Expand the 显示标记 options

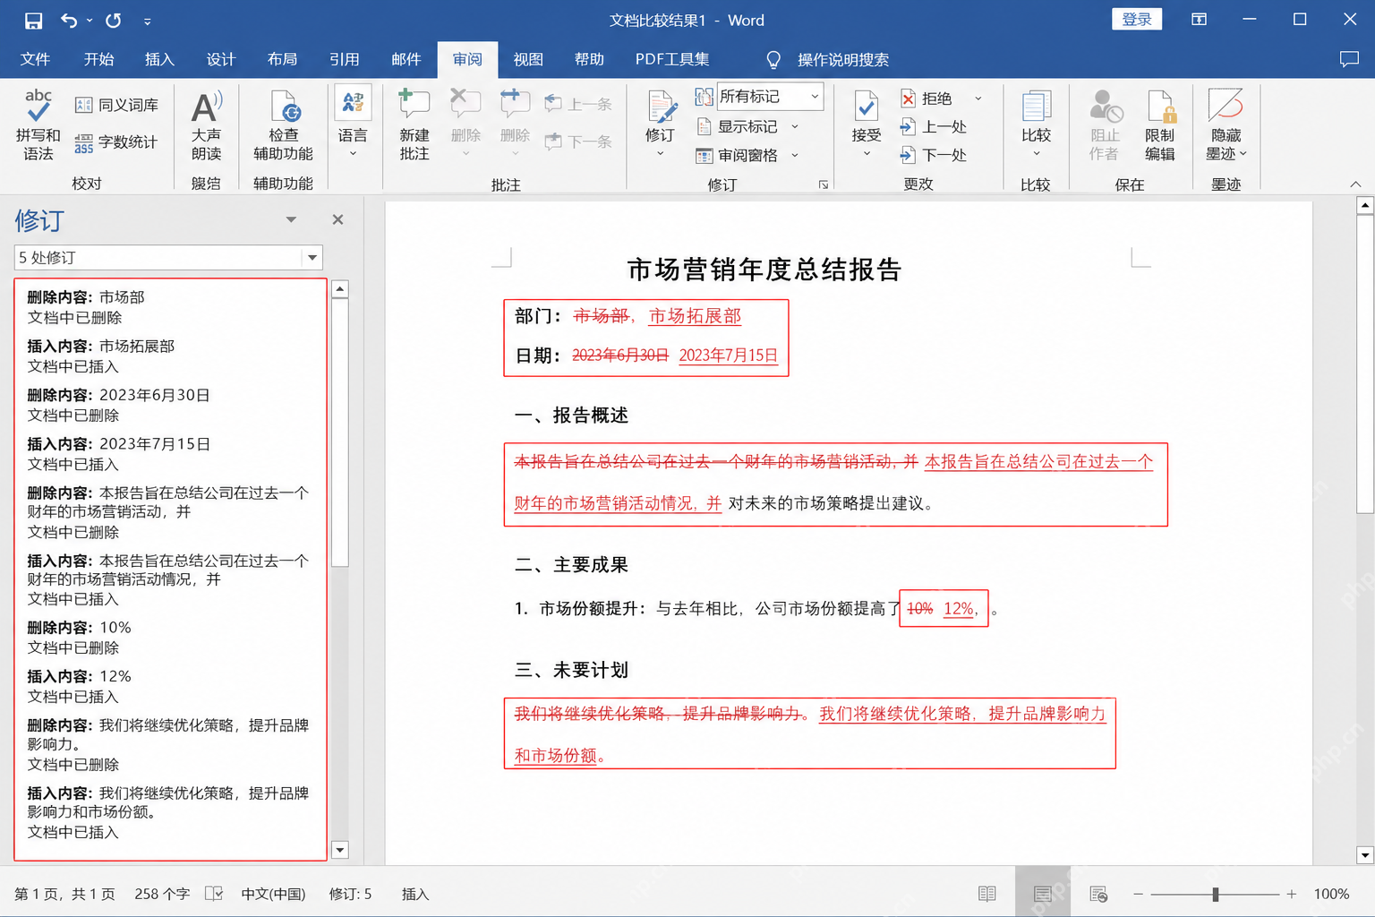click(748, 126)
